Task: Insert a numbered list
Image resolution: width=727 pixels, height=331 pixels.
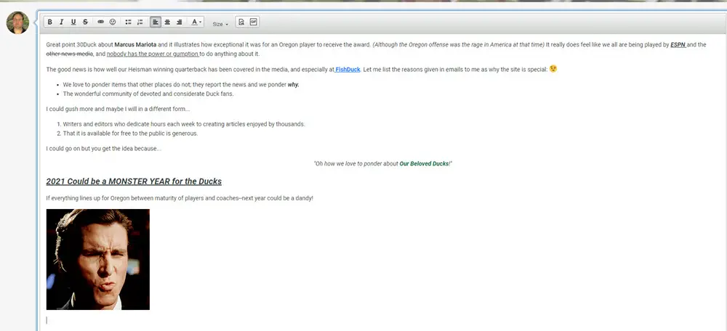Action: (141, 23)
